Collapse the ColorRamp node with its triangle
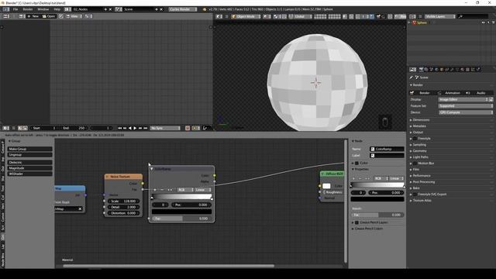 (x=152, y=169)
